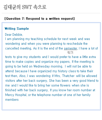The height and width of the screenshot is (120, 102).
Task: Click the word reschedule in the text
Action: 74,44
